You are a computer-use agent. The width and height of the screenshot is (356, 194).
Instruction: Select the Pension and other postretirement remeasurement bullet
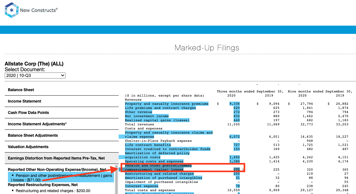(x=61, y=178)
